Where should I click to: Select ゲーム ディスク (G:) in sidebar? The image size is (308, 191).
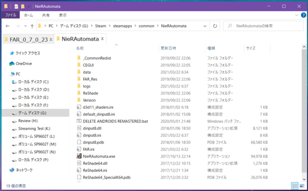(32, 113)
